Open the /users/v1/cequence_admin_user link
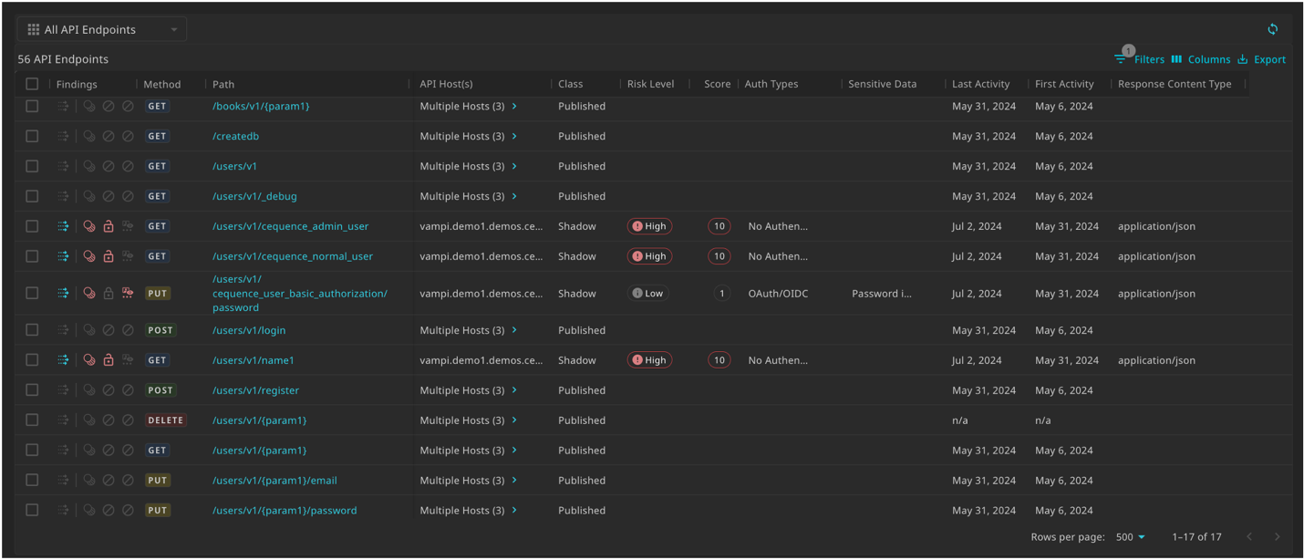This screenshot has height=560, width=1304. point(291,226)
